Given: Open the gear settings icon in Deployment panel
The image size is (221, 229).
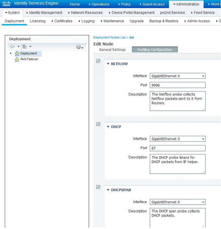Looking at the screenshot, I should tap(79, 46).
